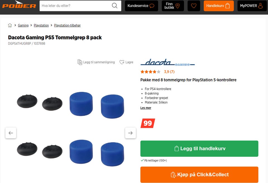Click the home icon in breadcrumb

point(10,25)
